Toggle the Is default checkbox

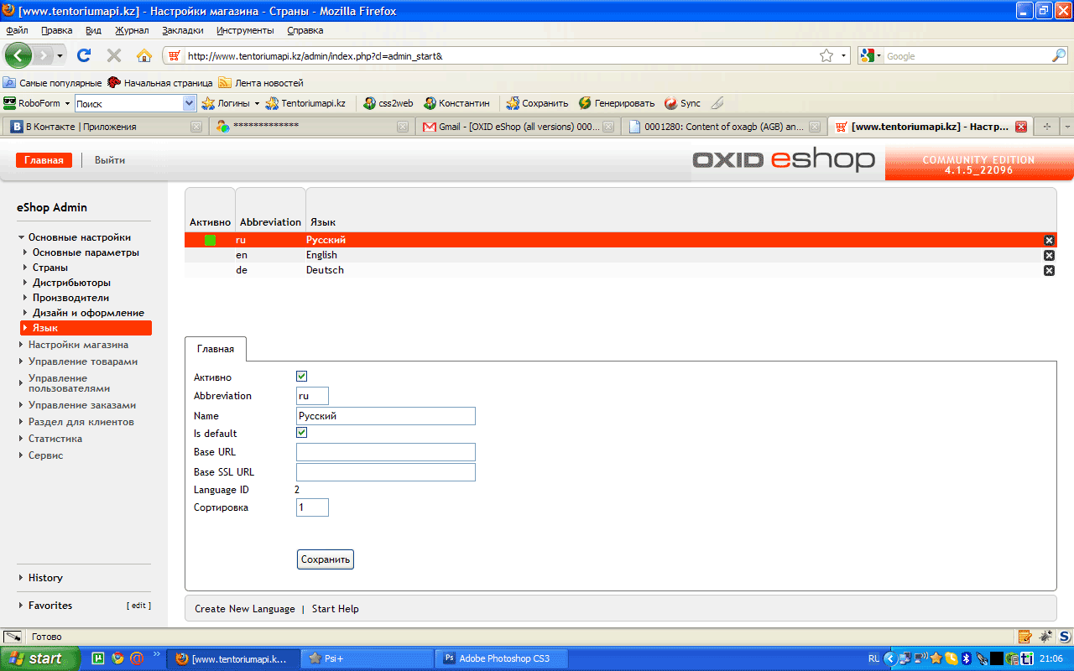click(x=302, y=433)
